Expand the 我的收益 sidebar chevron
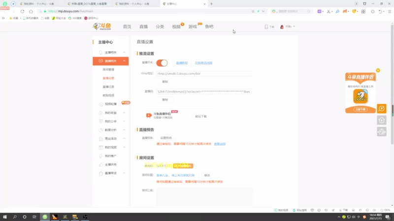394x221 pixels. (x=124, y=113)
